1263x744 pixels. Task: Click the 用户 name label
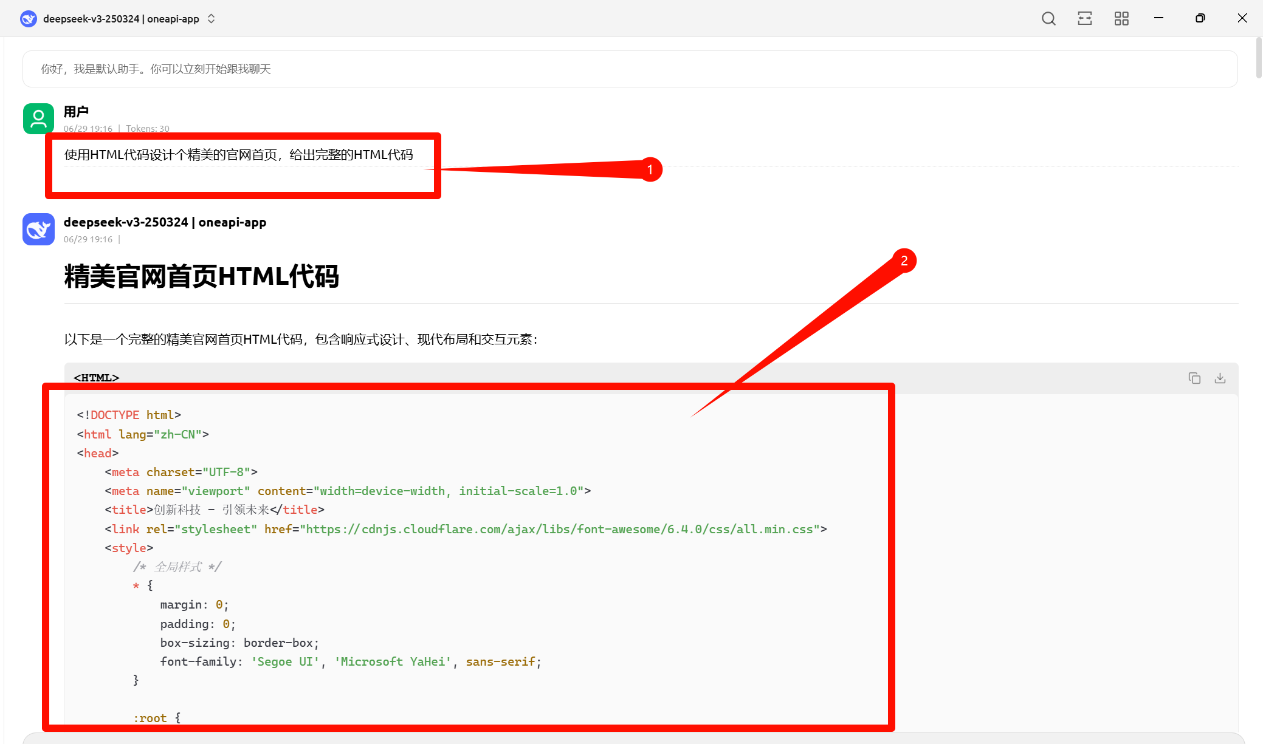click(x=76, y=112)
